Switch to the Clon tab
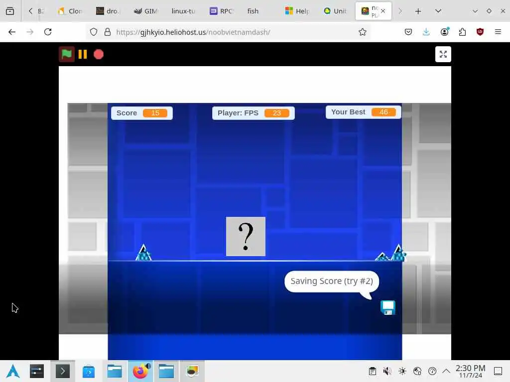510x382 pixels. click(70, 11)
